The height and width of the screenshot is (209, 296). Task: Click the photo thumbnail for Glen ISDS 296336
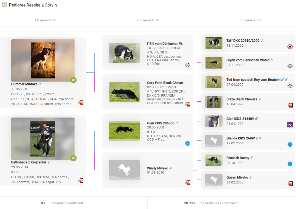point(124,131)
